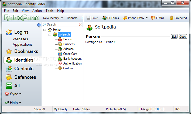Viewport: 191px width, 114px height.
Task: Open the New Identity dropdown arrow
Action: pos(62,18)
